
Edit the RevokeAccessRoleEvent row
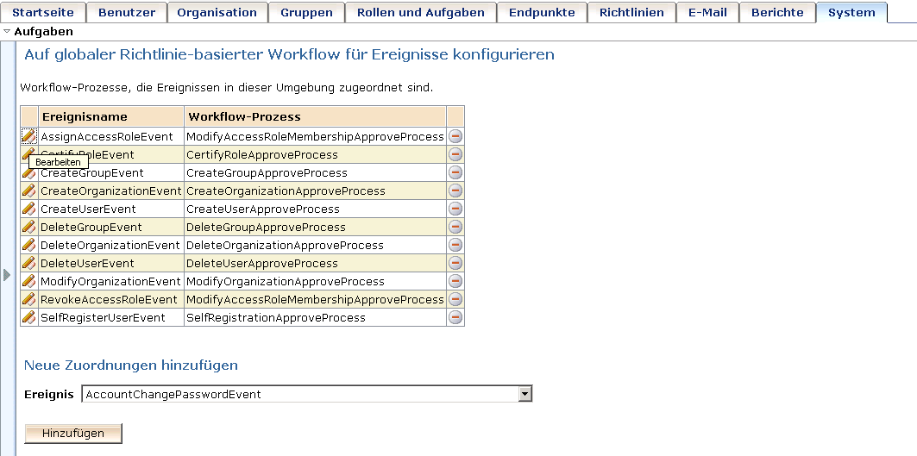(28, 299)
